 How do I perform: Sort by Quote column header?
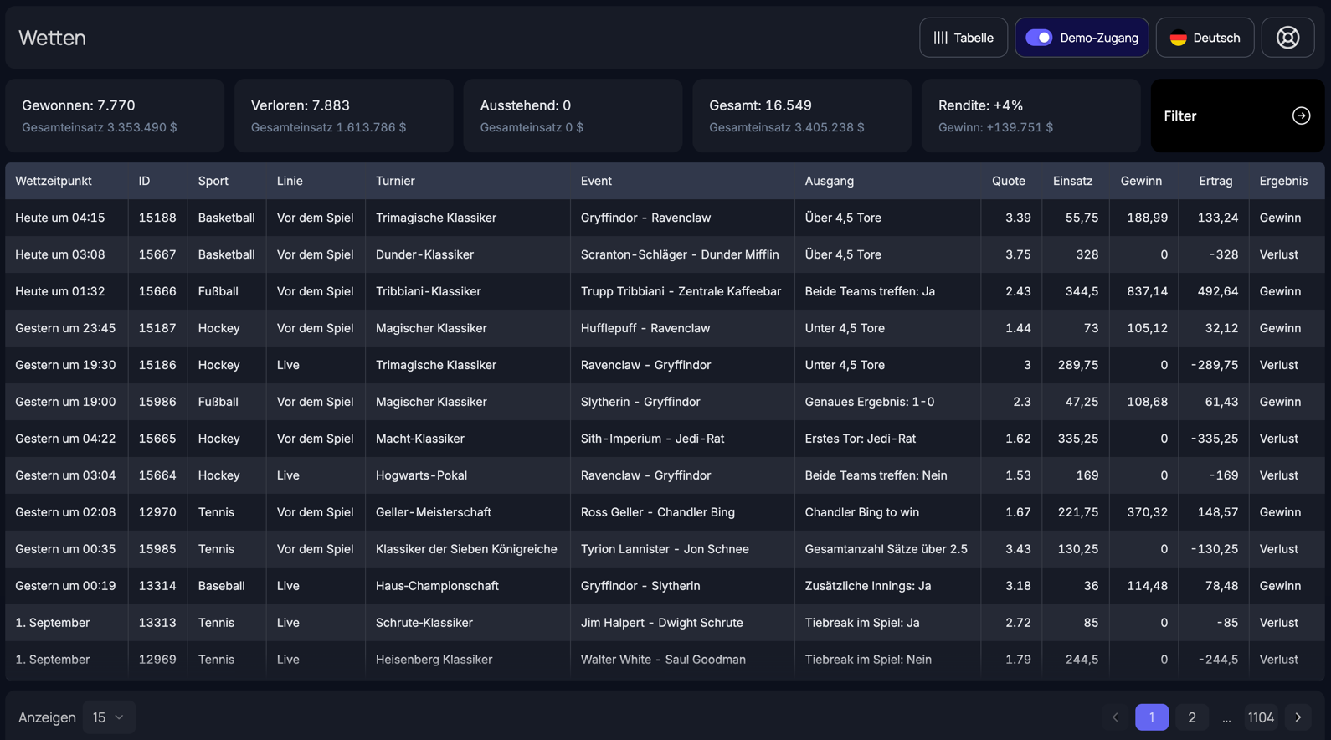tap(1008, 181)
